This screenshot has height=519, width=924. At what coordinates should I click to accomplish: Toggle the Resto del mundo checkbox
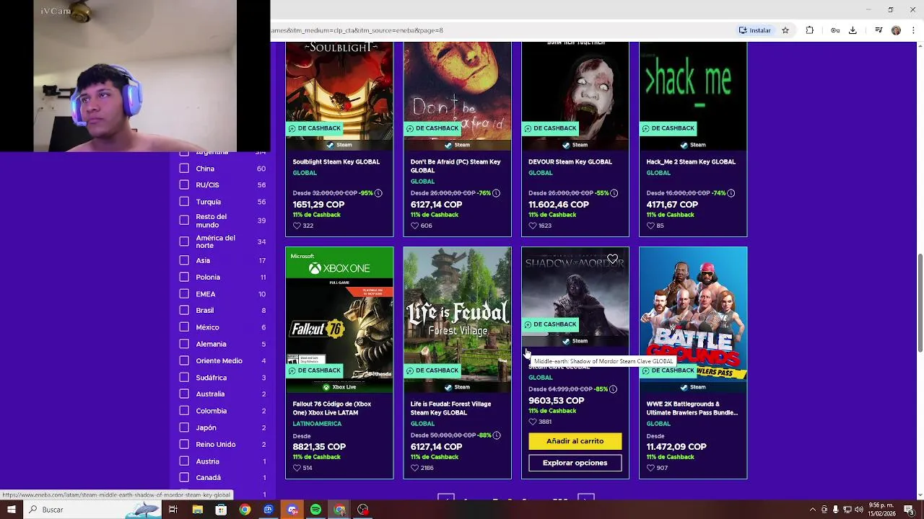pyautogui.click(x=184, y=220)
